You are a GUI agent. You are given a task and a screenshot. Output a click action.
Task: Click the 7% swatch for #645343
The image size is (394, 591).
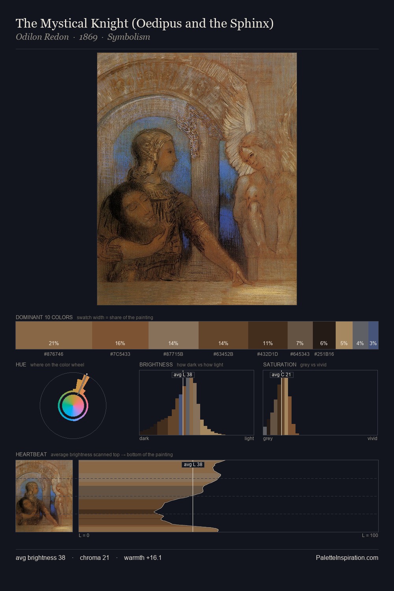point(300,335)
